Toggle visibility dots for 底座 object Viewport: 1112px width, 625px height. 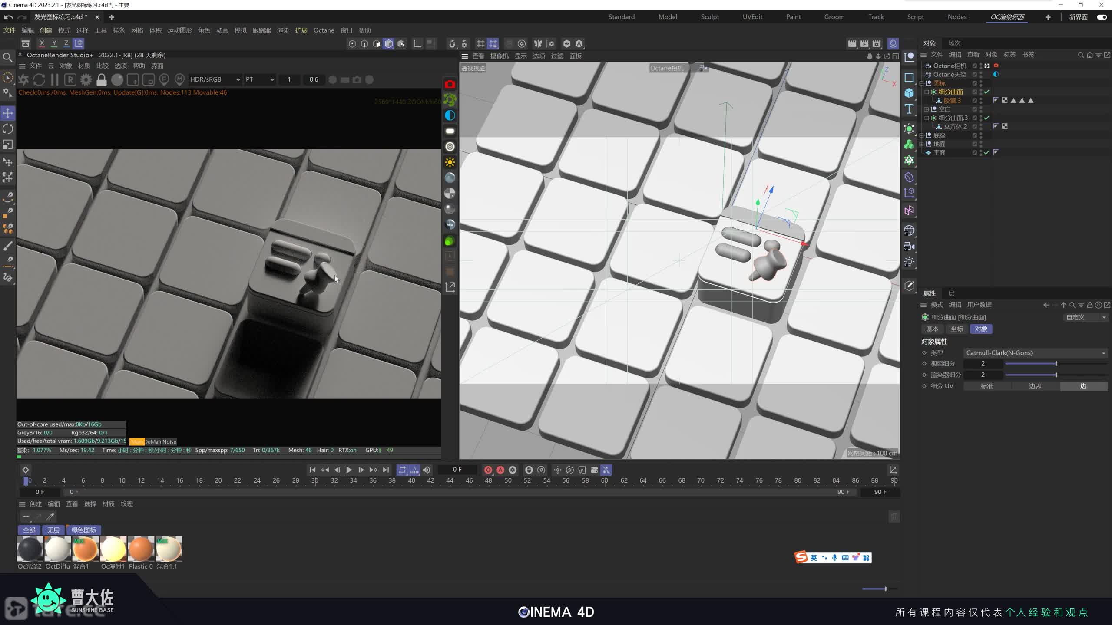pyautogui.click(x=980, y=135)
